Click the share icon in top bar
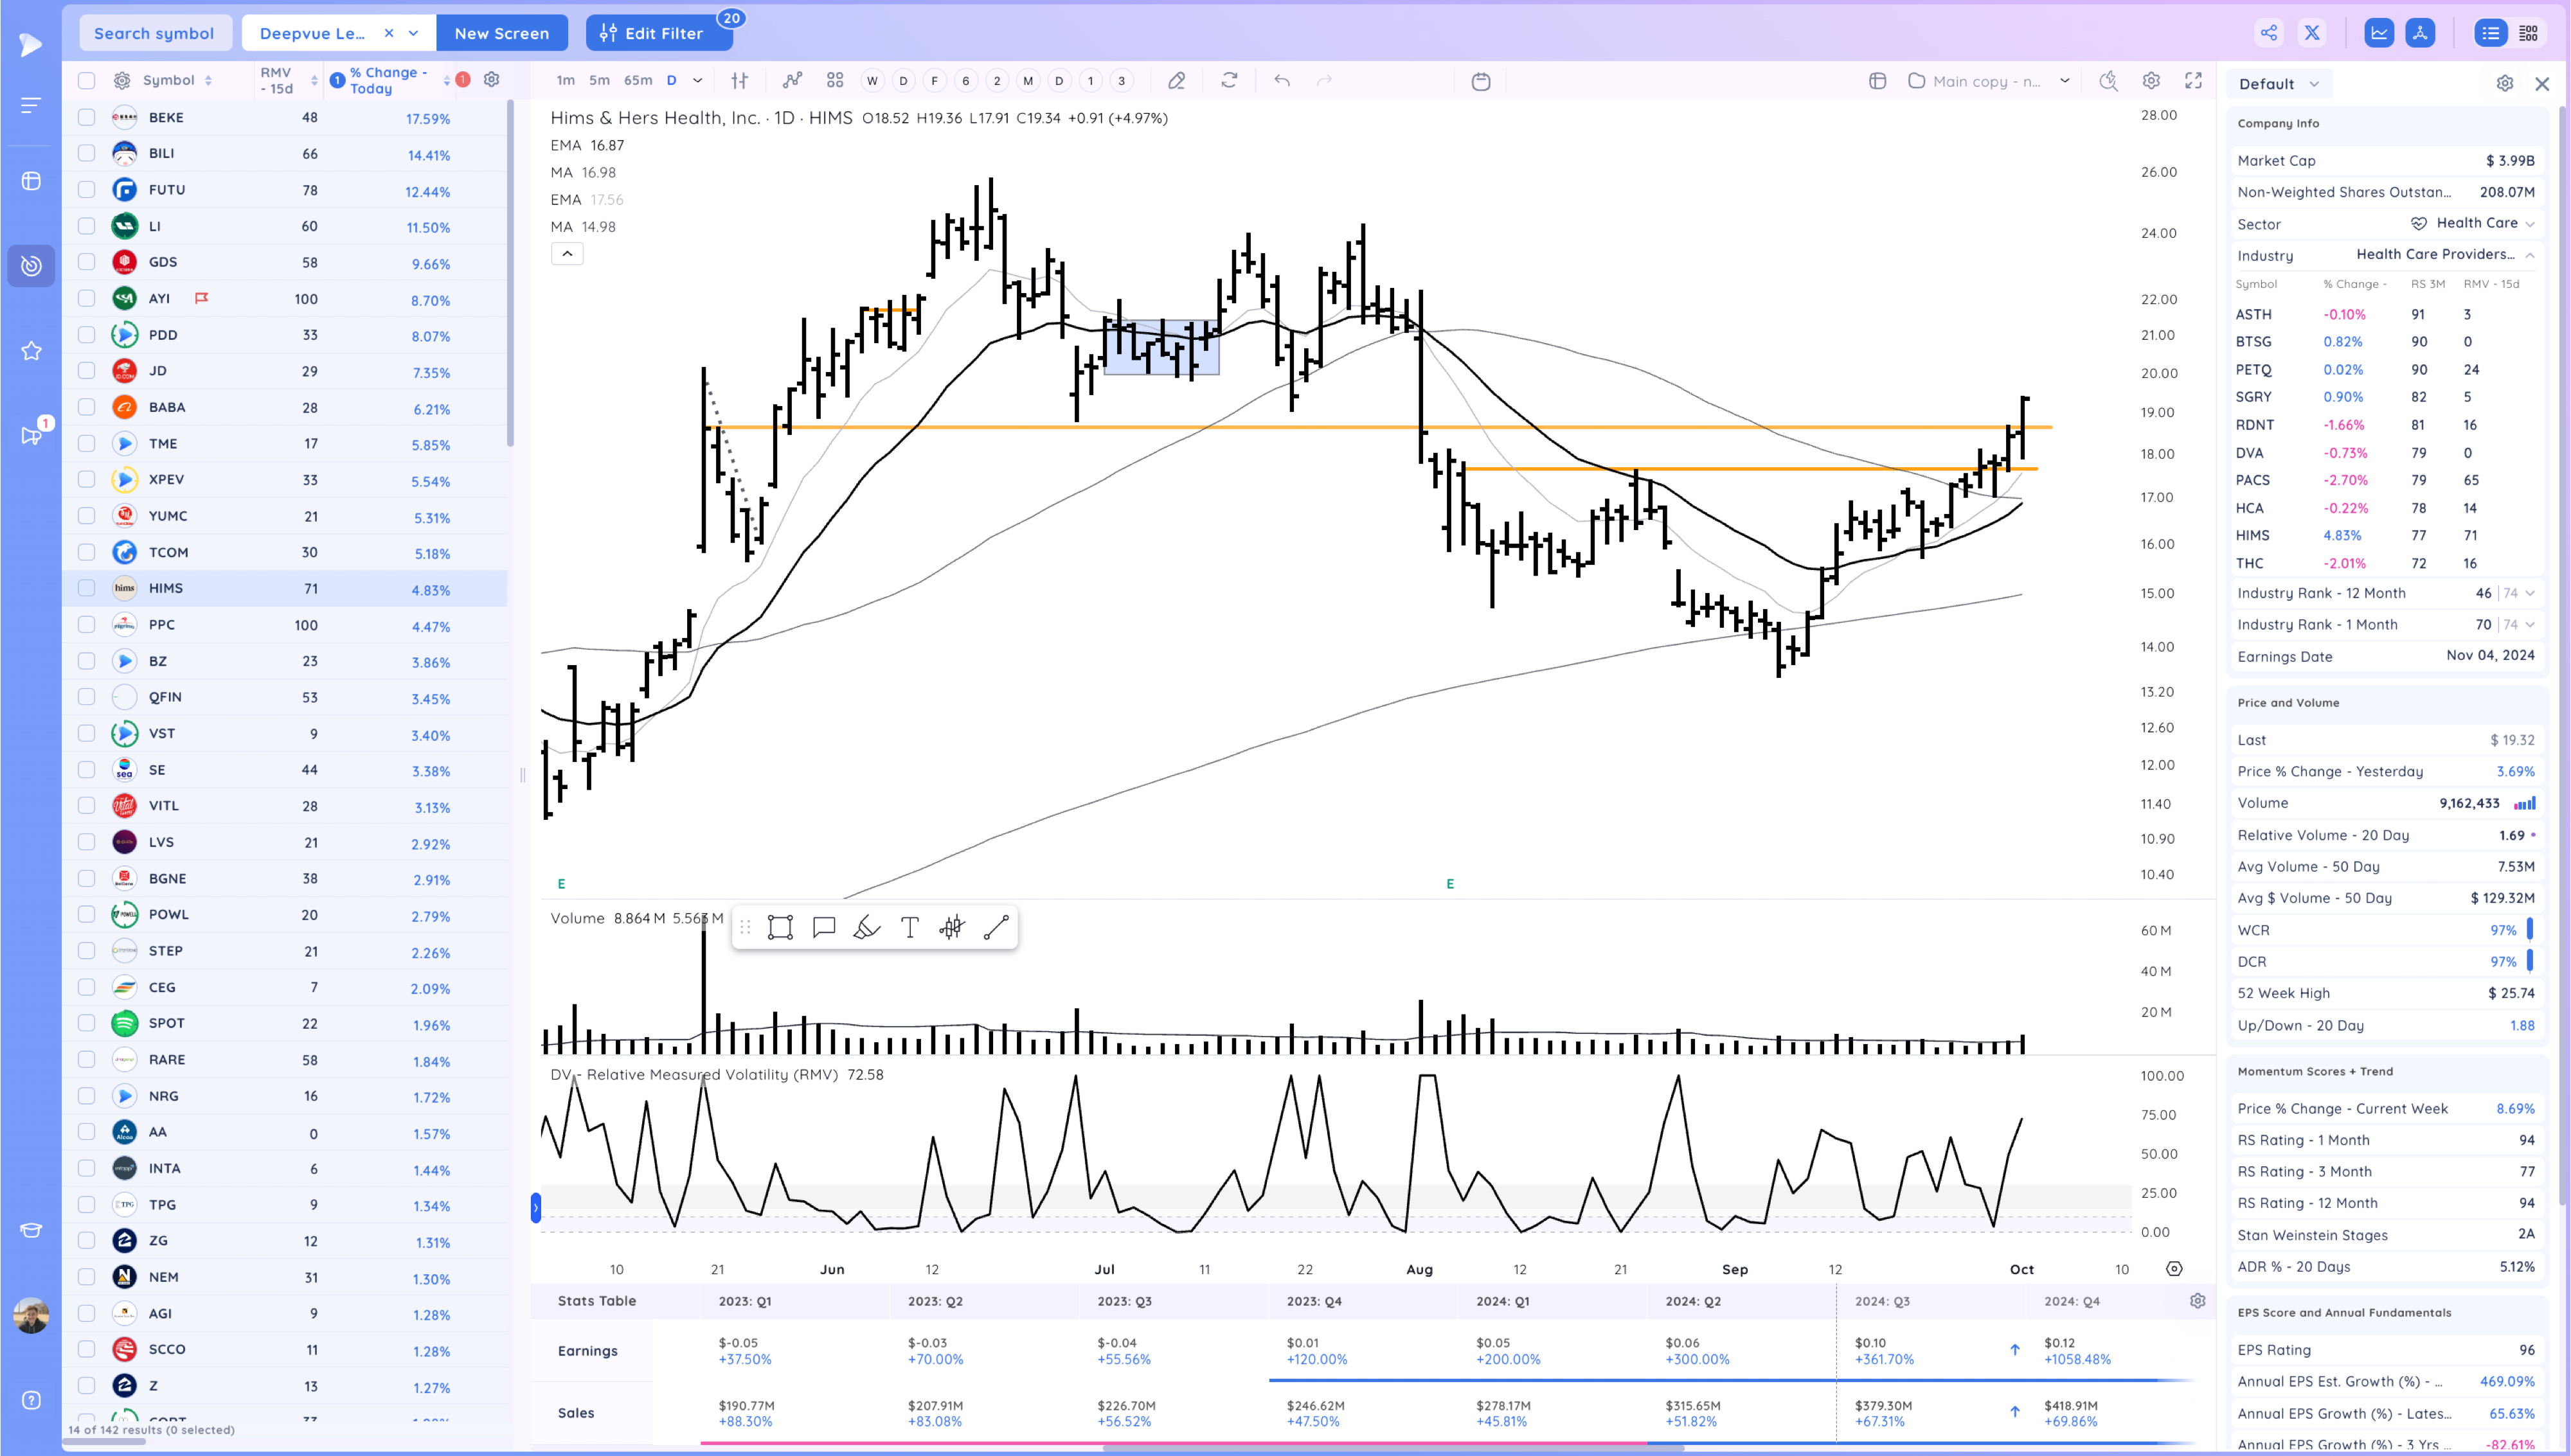The image size is (2571, 1456). point(2269,33)
